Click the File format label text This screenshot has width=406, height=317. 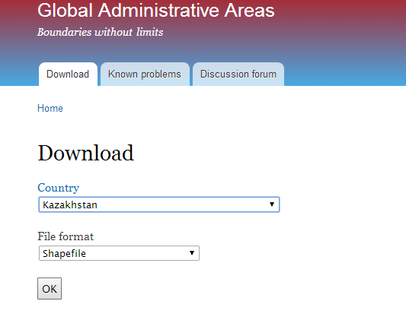pyautogui.click(x=66, y=236)
